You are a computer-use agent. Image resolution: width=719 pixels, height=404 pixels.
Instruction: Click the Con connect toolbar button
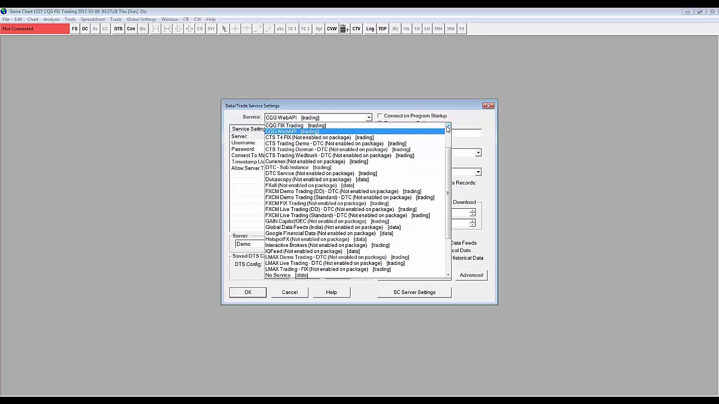point(131,29)
